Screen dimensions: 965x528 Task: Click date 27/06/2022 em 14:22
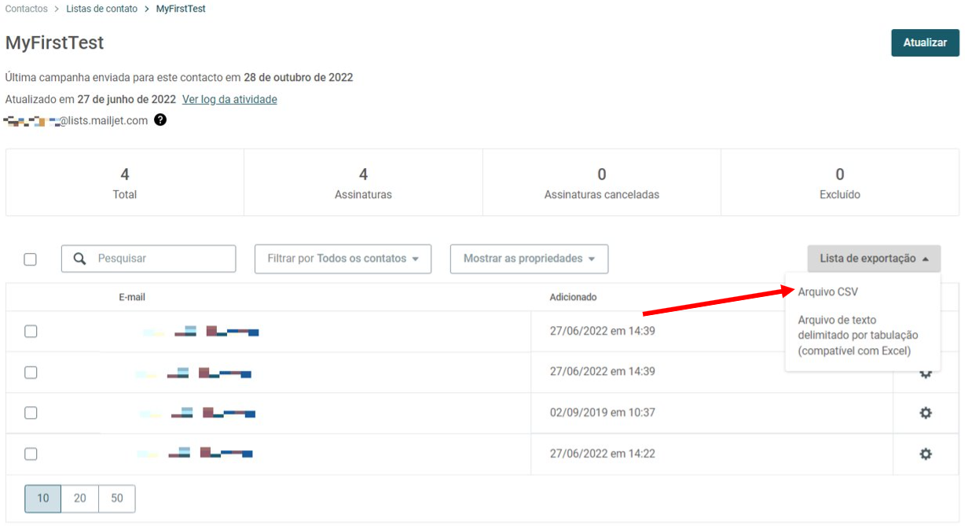click(x=603, y=453)
